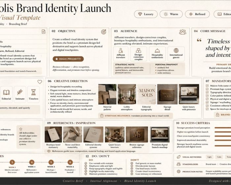The height and width of the screenshot is (185, 231).
Task: Toggle the Physical and digital checkbox
Action: point(207,99)
